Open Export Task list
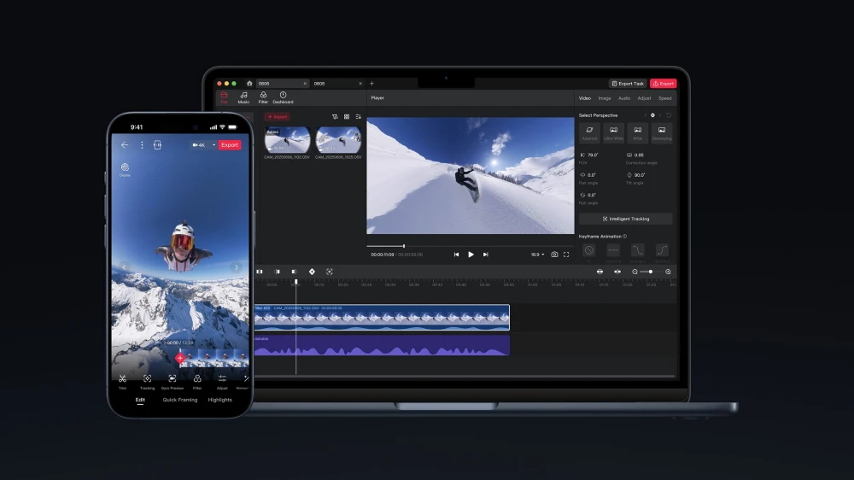The width and height of the screenshot is (854, 480). tap(628, 84)
